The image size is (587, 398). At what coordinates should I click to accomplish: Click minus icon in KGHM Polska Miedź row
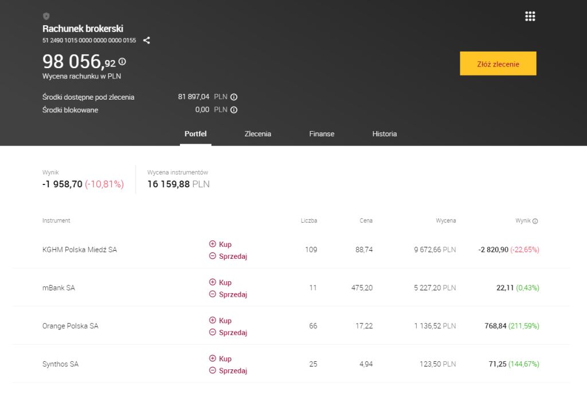click(212, 256)
